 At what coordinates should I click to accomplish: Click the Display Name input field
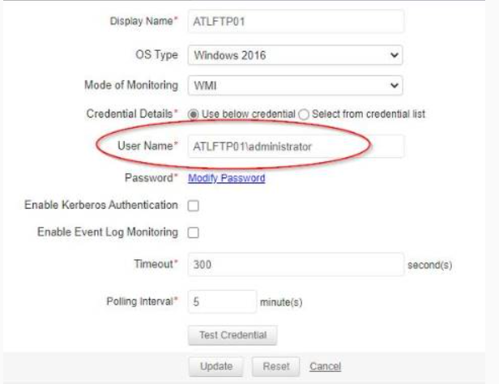pos(295,19)
